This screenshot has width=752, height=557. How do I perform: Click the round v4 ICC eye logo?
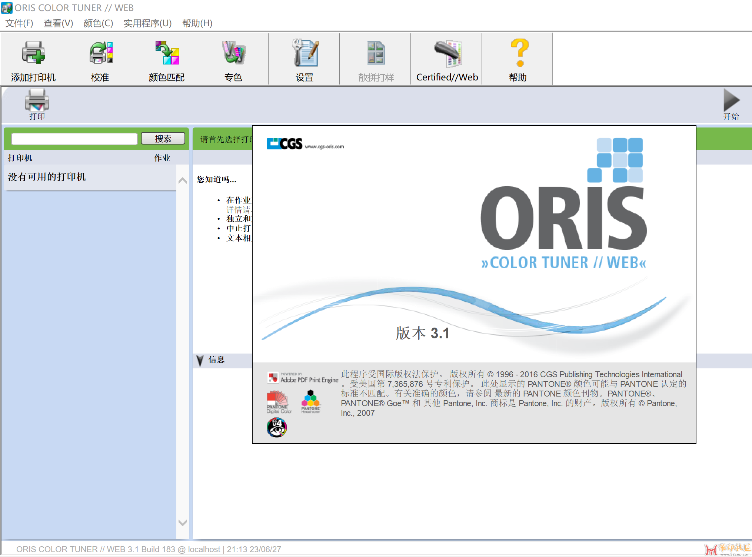coord(277,428)
